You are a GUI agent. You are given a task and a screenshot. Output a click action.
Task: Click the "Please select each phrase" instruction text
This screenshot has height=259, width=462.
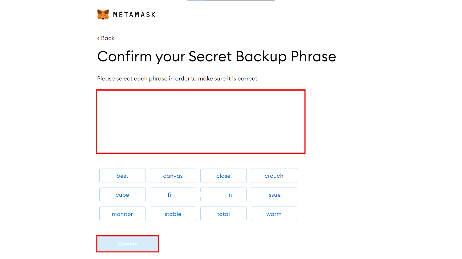178,78
